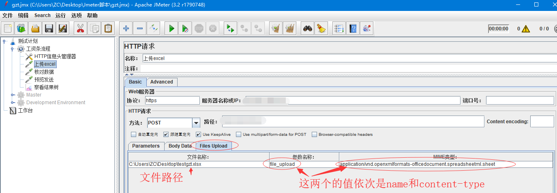Image resolution: width=557 pixels, height=193 pixels.
Task: Copy the selected element with the Copy icon
Action: 94,28
